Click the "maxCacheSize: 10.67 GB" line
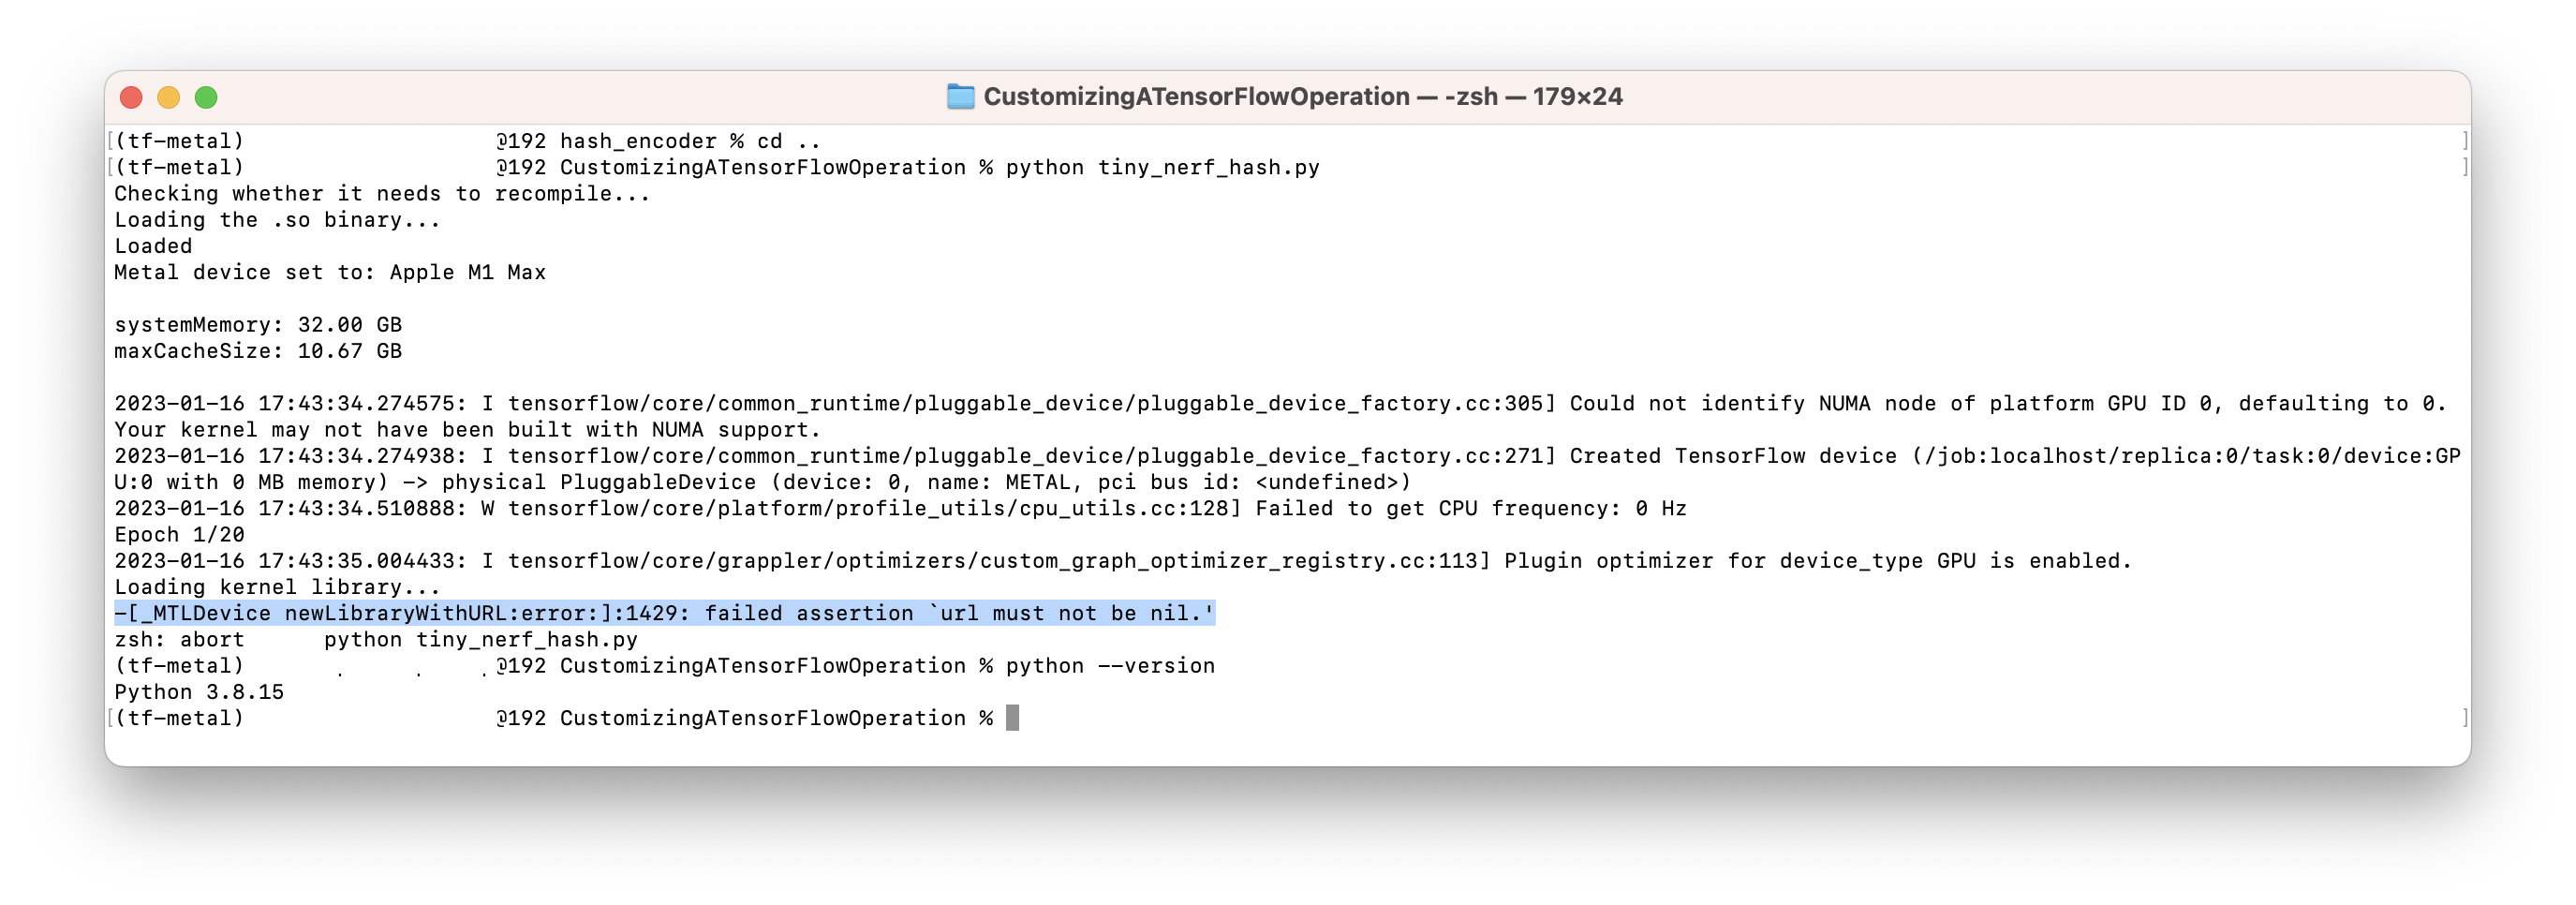The image size is (2576, 905). point(258,351)
